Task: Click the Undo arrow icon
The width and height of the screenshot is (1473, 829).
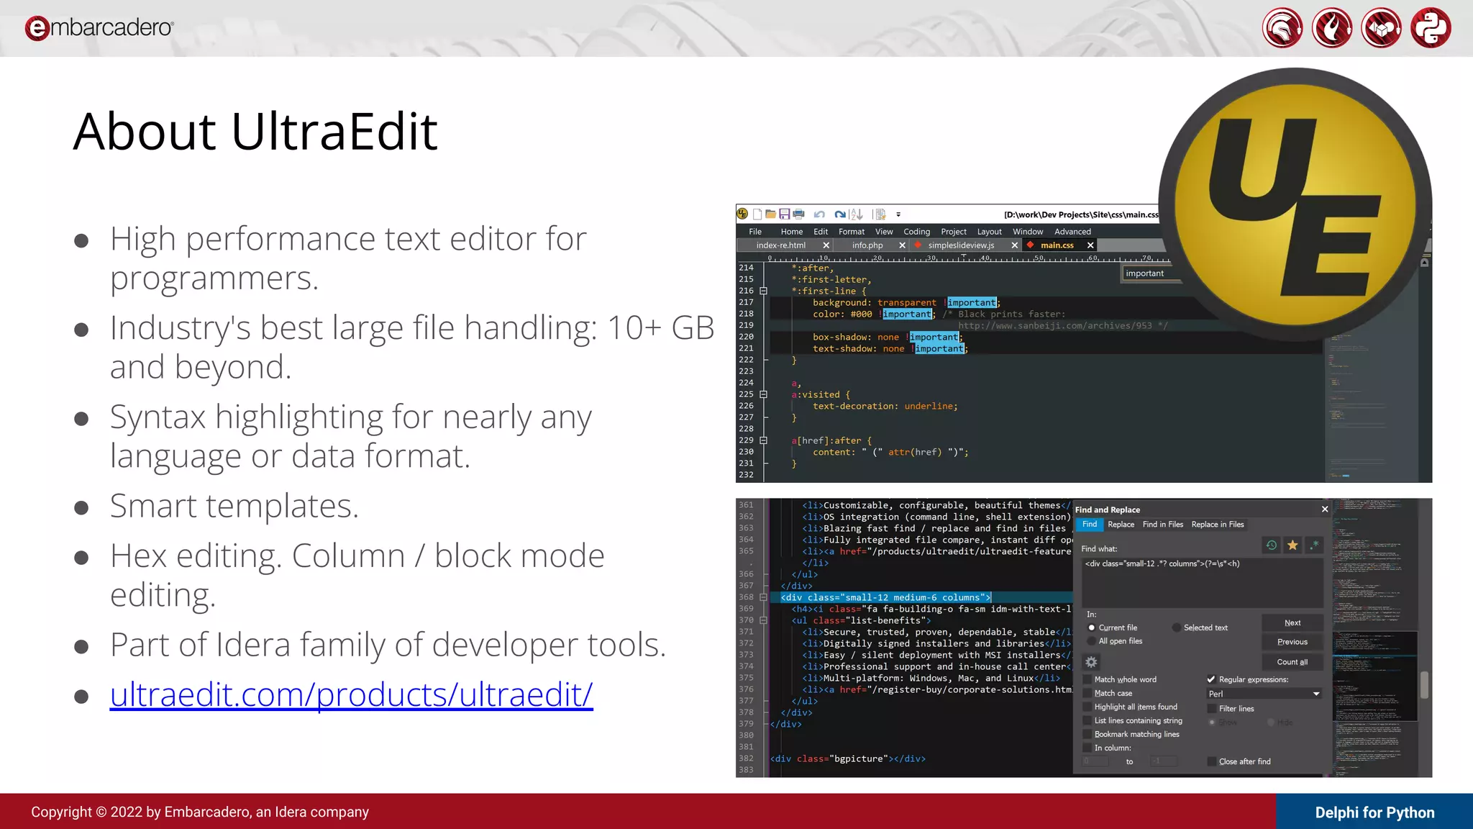Action: point(819,214)
